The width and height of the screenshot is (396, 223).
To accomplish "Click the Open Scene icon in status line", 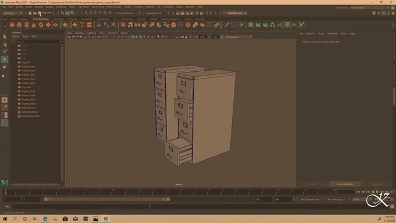I will tap(35, 13).
